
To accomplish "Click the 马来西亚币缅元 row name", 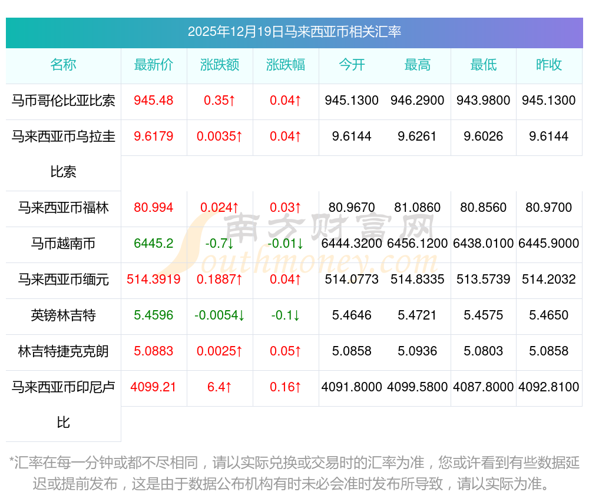I will [63, 280].
